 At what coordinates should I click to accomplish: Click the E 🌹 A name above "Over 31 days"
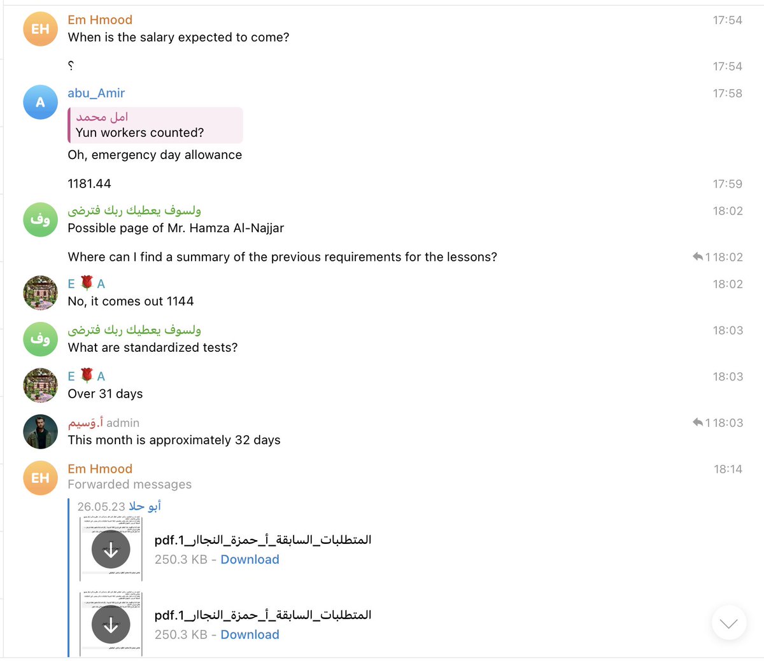coord(87,376)
